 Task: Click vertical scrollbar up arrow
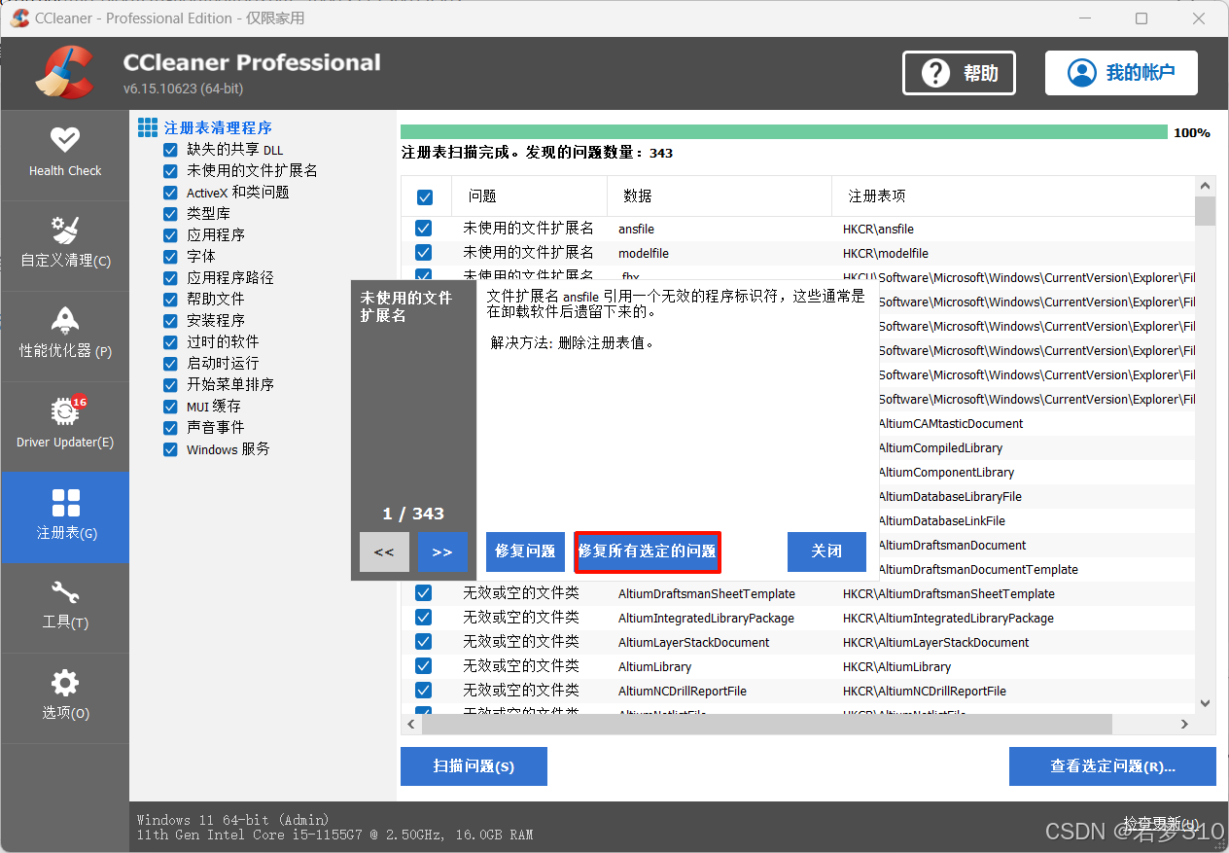tap(1206, 186)
